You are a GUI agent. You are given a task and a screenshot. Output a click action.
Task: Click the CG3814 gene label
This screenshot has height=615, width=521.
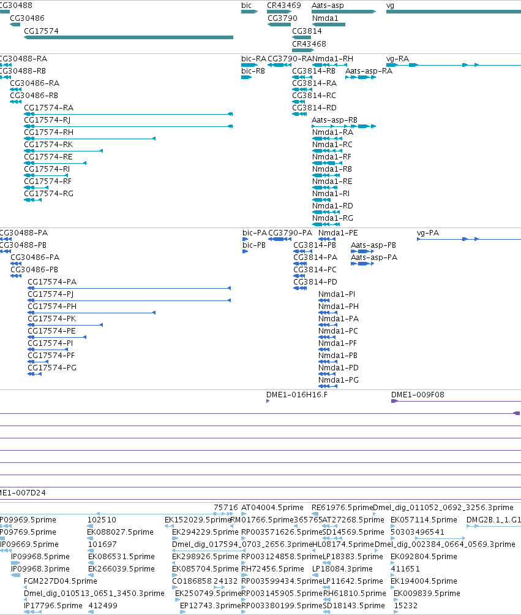(x=307, y=31)
